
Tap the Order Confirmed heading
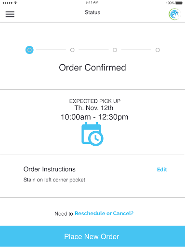click(x=92, y=68)
